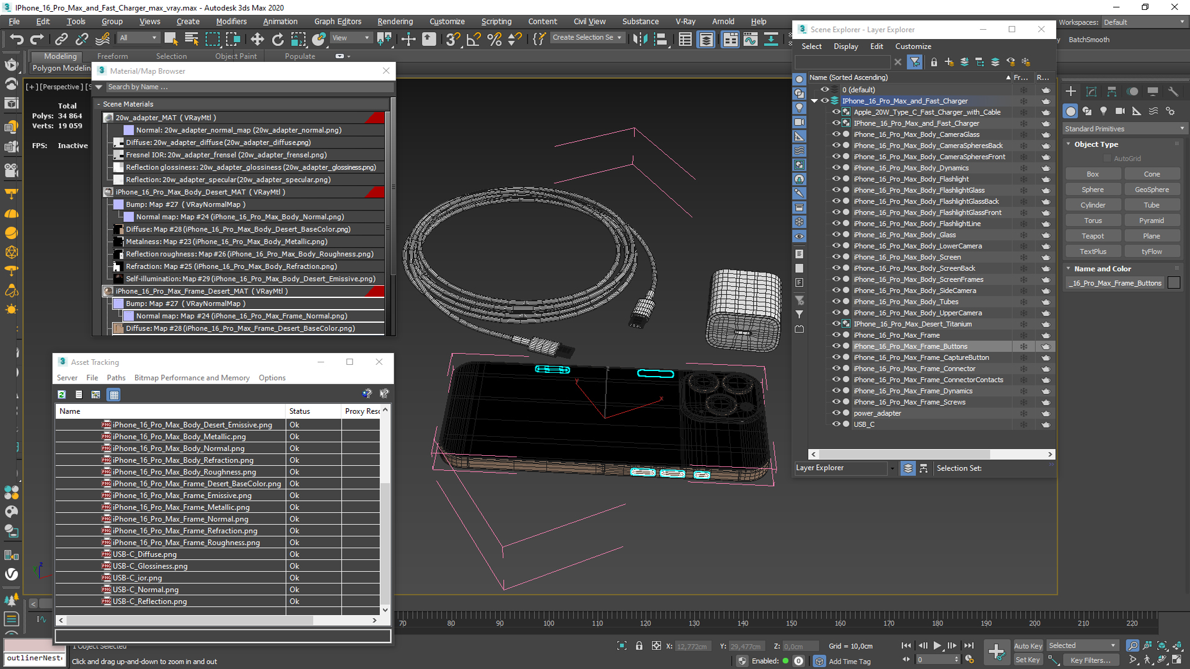Toggle visibility of iPhone_16_Pro_Max_Body_Screen

tap(836, 257)
